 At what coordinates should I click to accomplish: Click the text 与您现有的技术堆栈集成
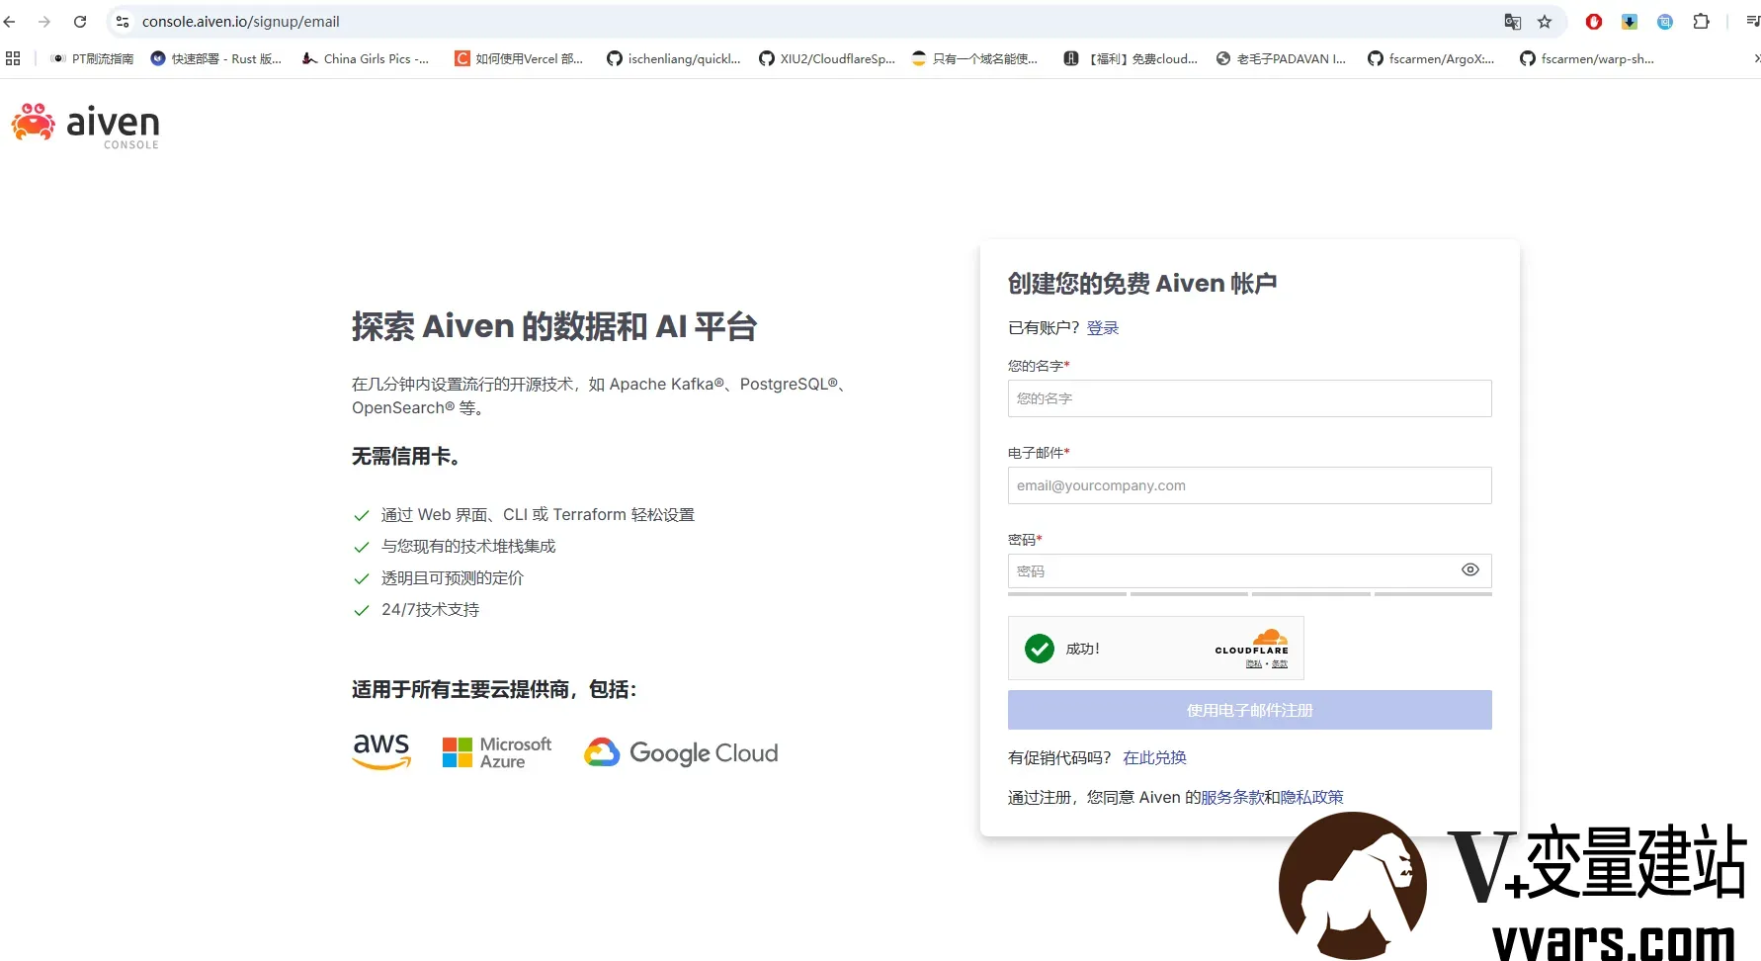(468, 547)
